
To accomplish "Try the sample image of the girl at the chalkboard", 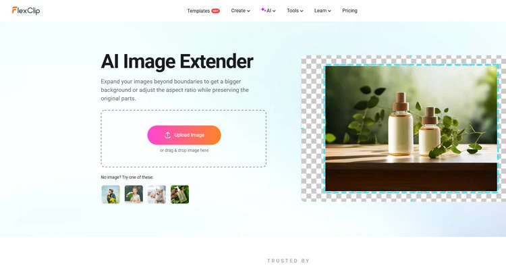I will pos(134,194).
